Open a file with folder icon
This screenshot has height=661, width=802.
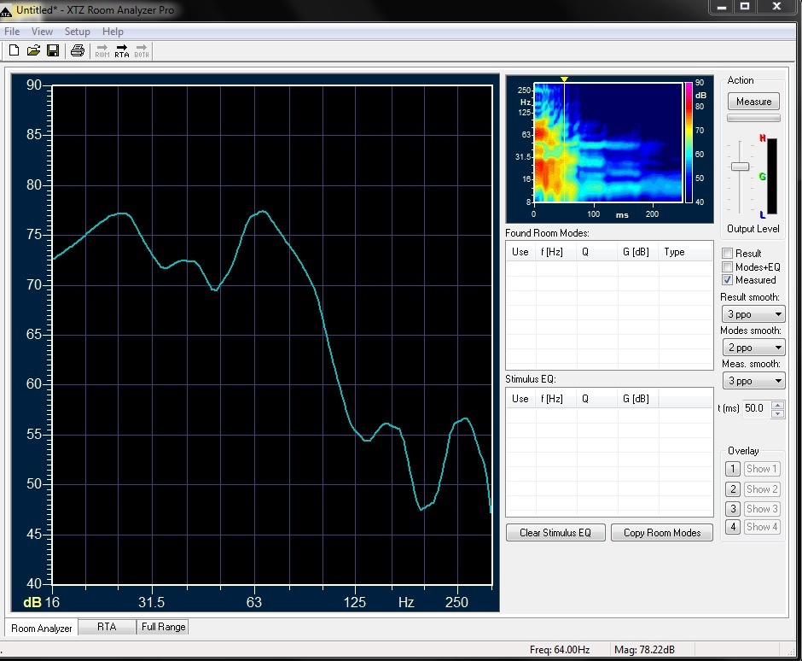click(x=33, y=50)
